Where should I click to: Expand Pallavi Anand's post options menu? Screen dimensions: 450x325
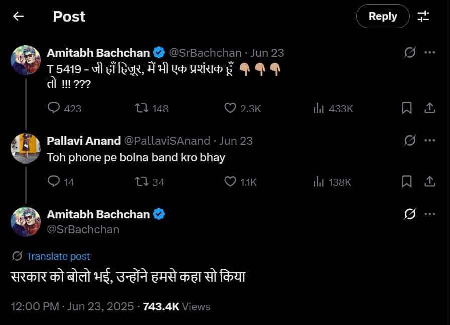tap(430, 141)
